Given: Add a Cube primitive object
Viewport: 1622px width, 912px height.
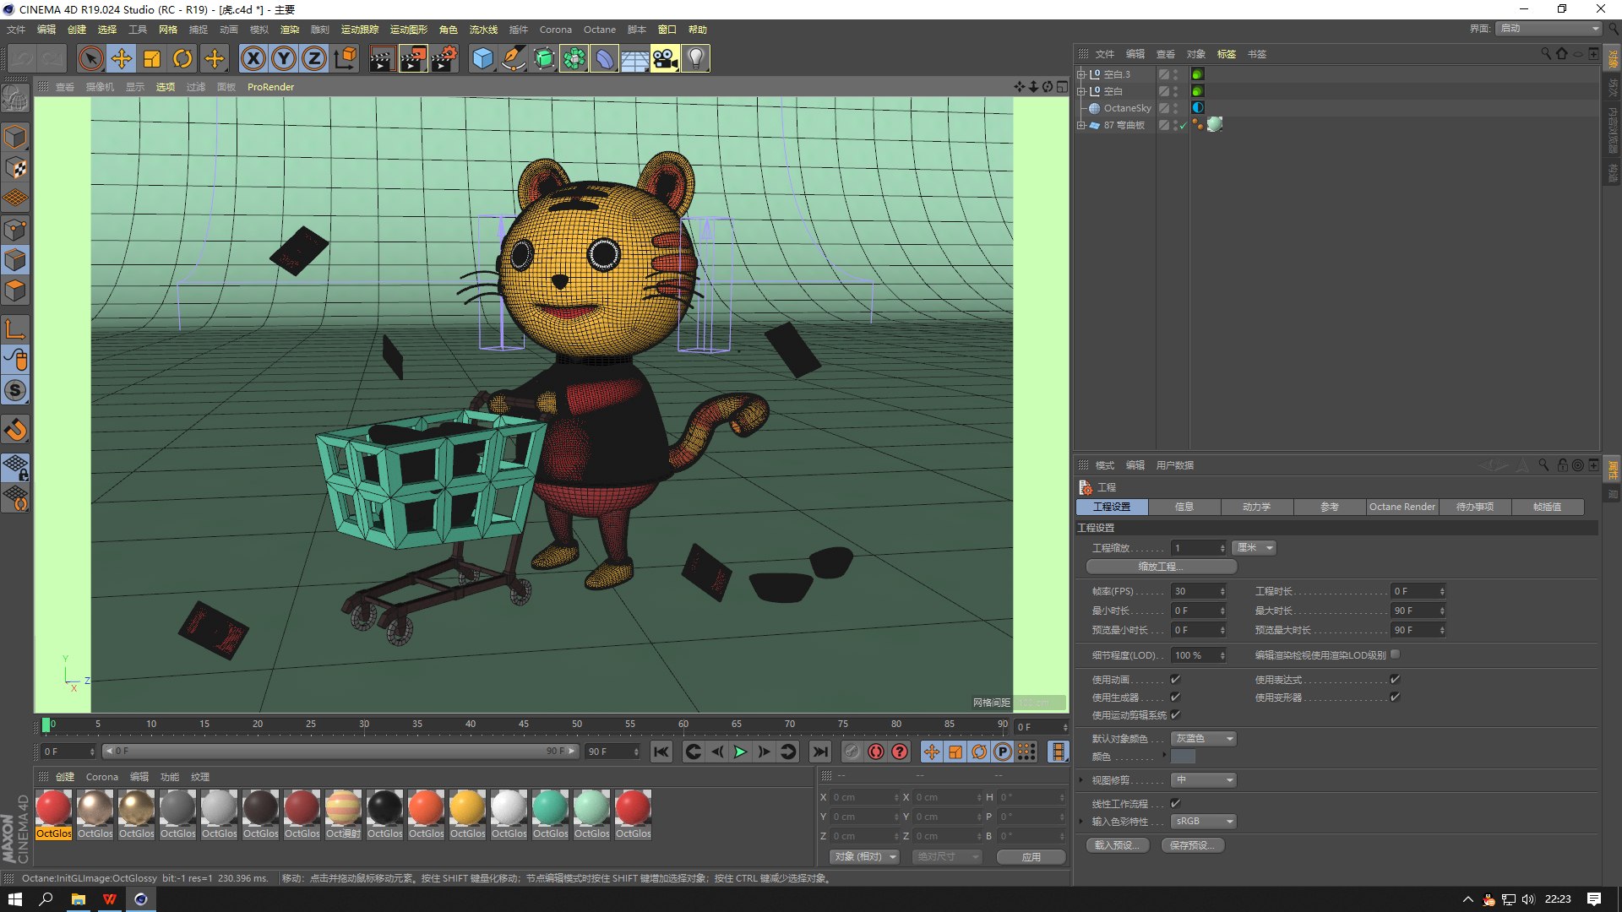Looking at the screenshot, I should (x=482, y=58).
